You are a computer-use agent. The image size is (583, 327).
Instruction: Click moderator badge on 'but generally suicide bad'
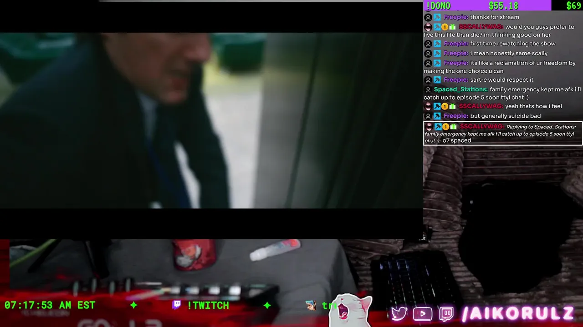437,116
